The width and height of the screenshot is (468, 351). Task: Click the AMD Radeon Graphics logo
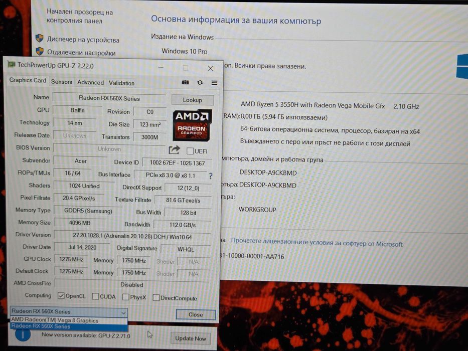[x=192, y=125]
